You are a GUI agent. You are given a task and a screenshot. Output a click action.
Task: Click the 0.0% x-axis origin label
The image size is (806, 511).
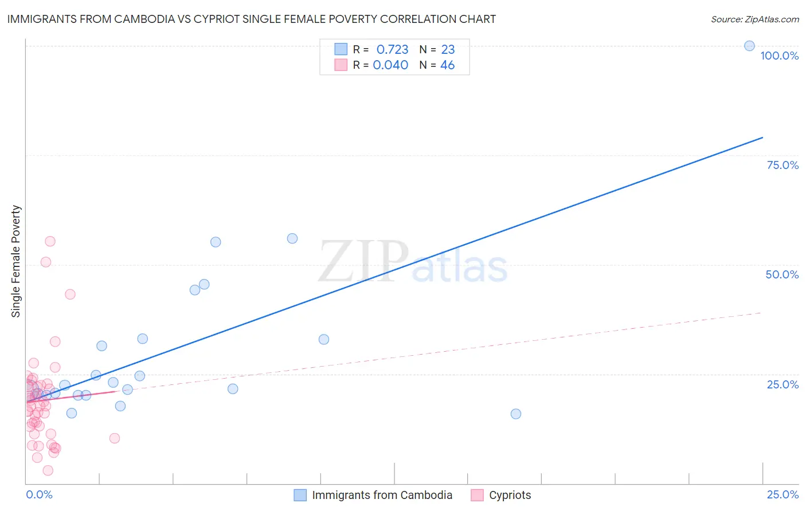[x=39, y=494]
